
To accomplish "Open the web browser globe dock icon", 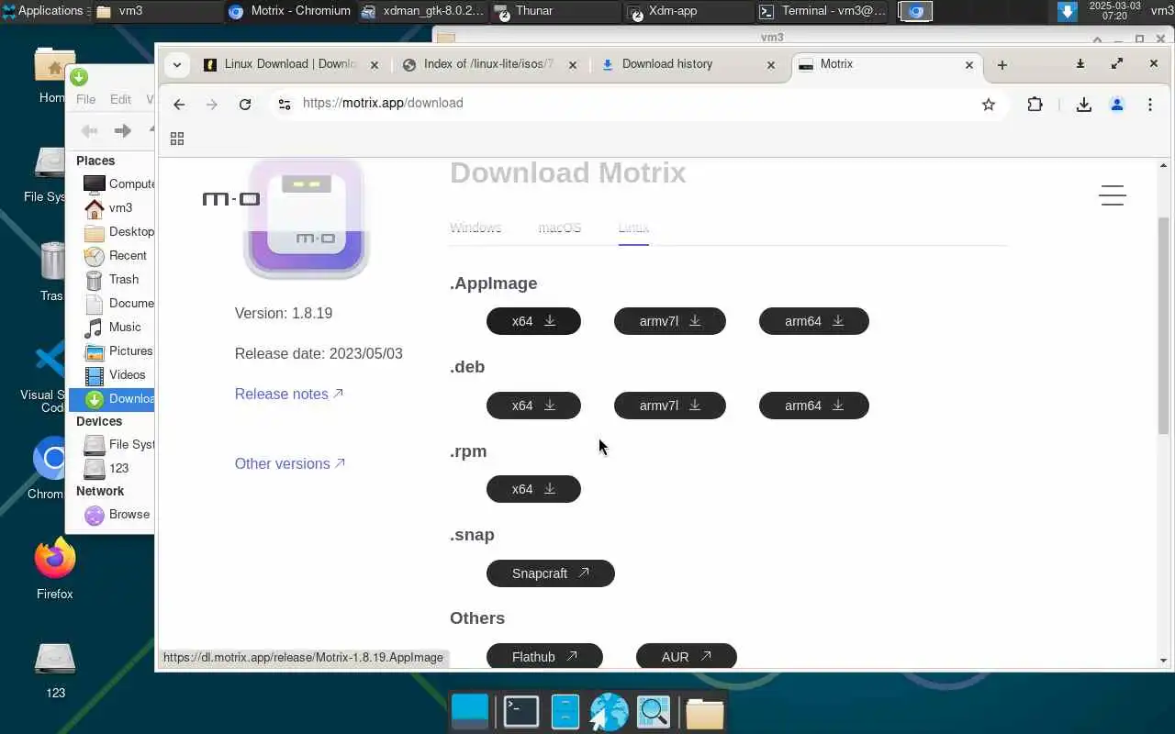I will pos(609,712).
